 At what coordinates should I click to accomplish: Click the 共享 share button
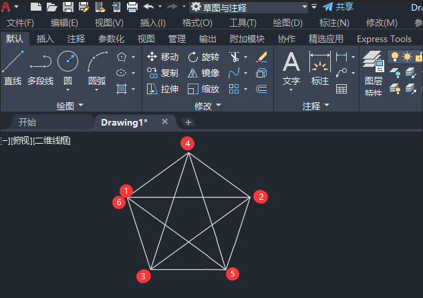(x=338, y=7)
